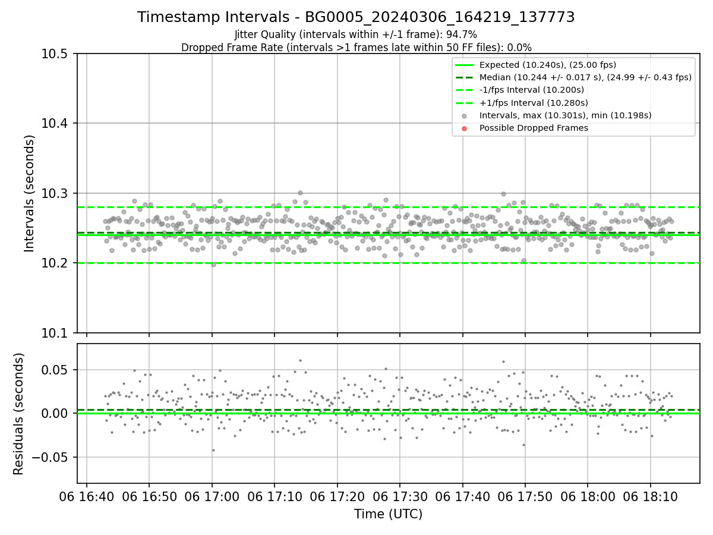Click the x tick label '06 17:20'
This screenshot has width=713, height=535.
pos(337,496)
